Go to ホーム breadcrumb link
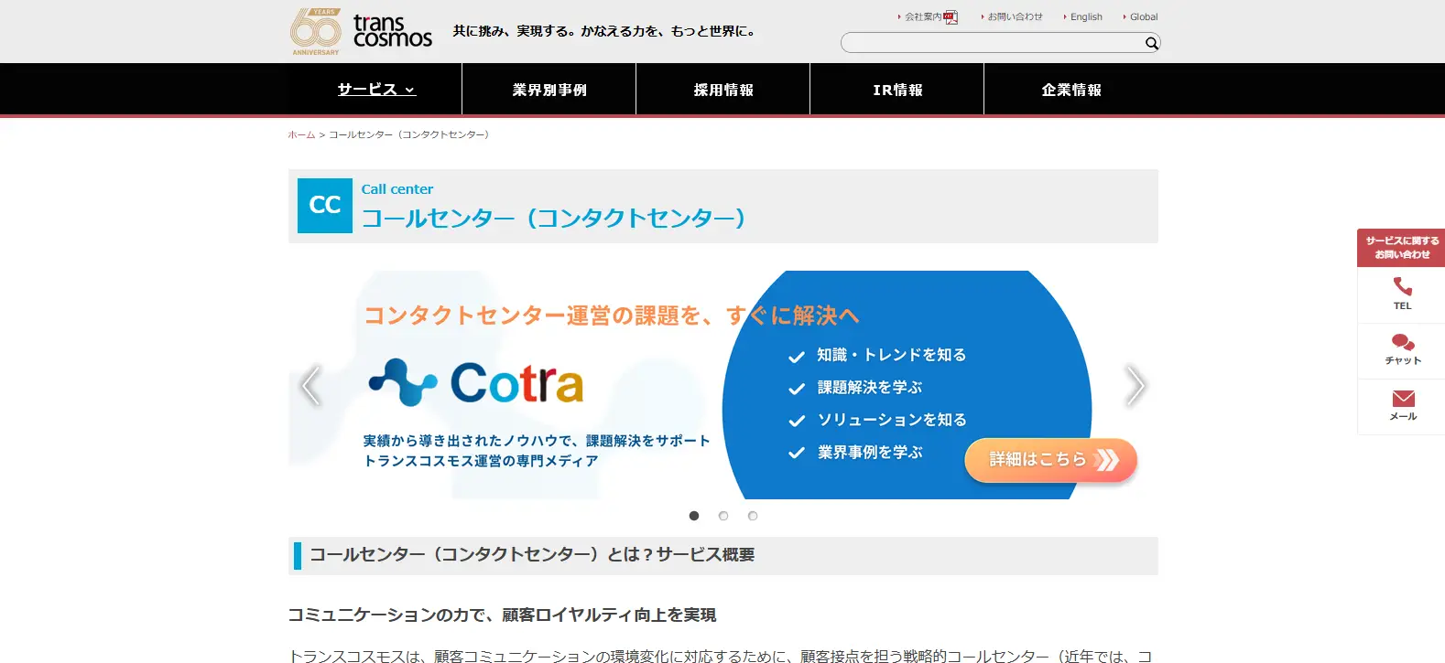This screenshot has height=663, width=1445. 301,134
